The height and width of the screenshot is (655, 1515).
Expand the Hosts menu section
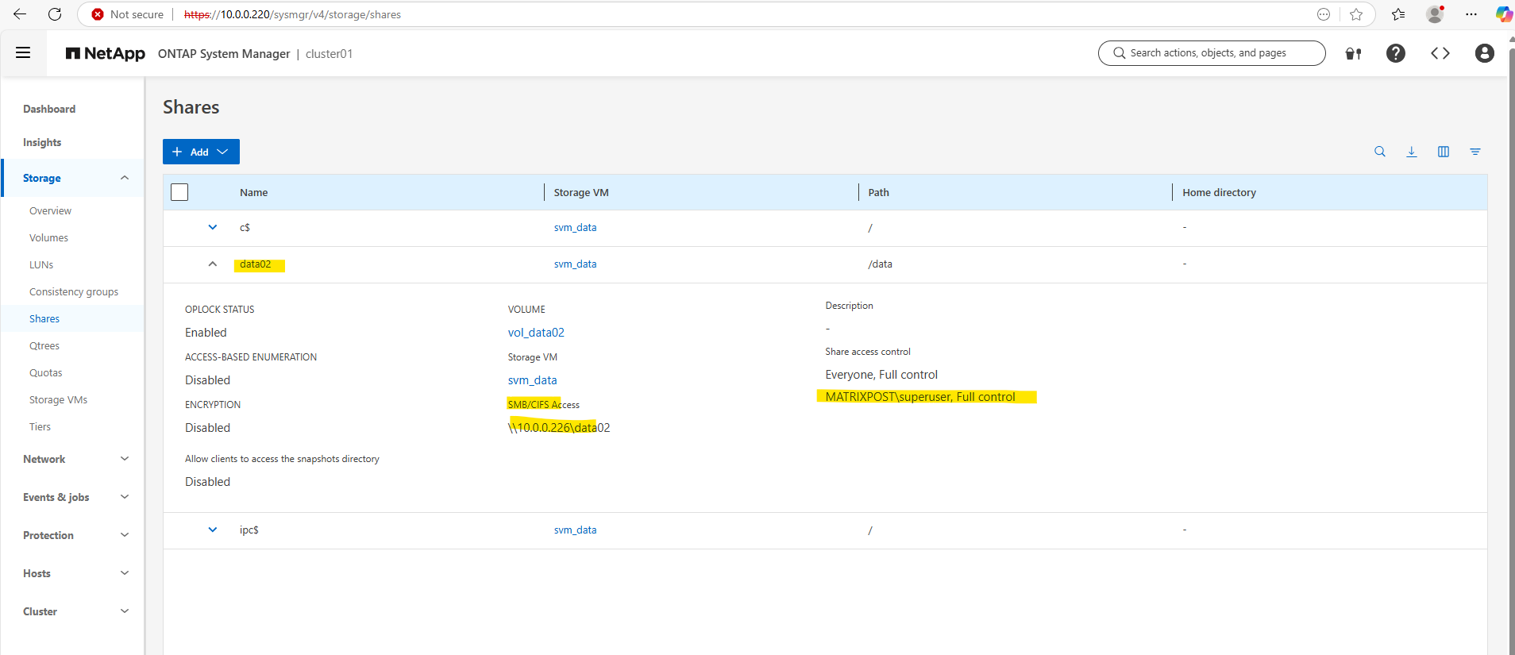(x=125, y=573)
